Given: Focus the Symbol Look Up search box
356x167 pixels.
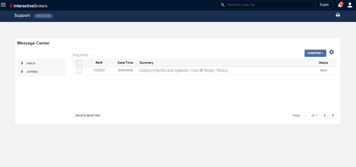Looking at the screenshot, I should pyautogui.click(x=268, y=5).
